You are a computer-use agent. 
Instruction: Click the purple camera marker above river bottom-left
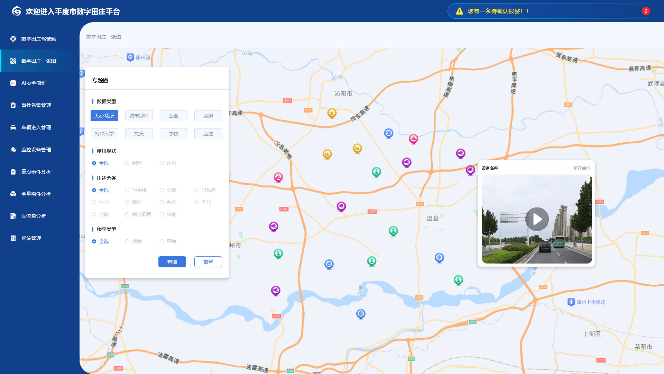(x=276, y=291)
